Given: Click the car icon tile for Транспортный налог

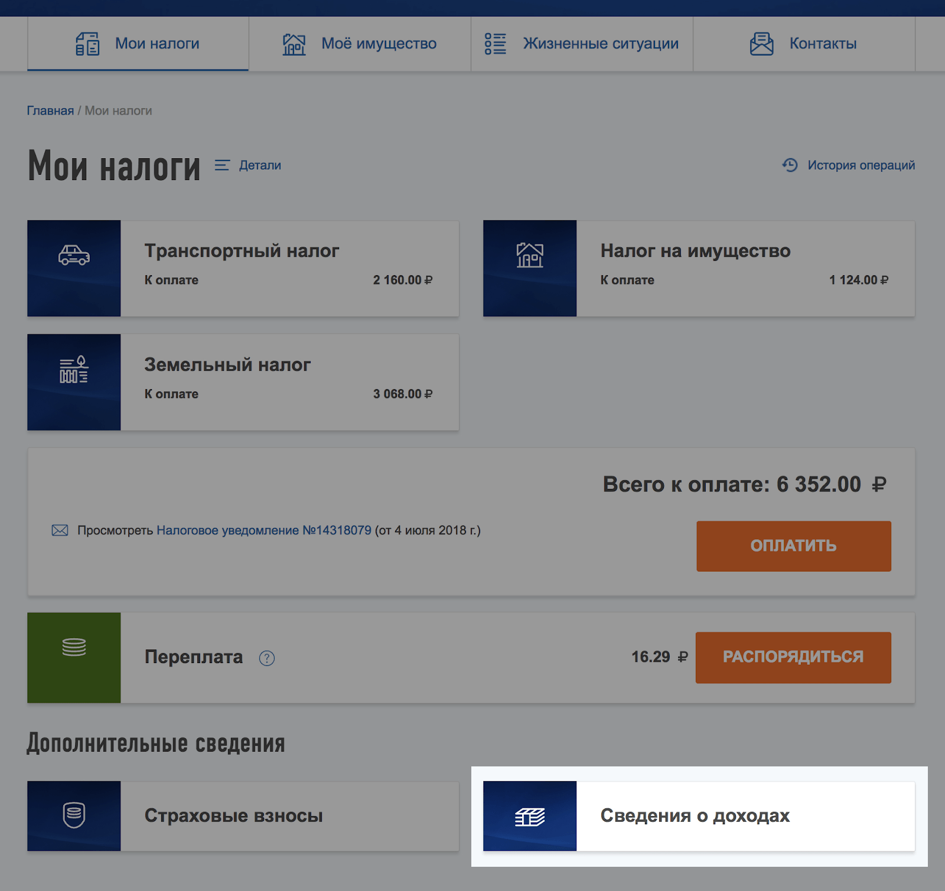Looking at the screenshot, I should pyautogui.click(x=74, y=268).
